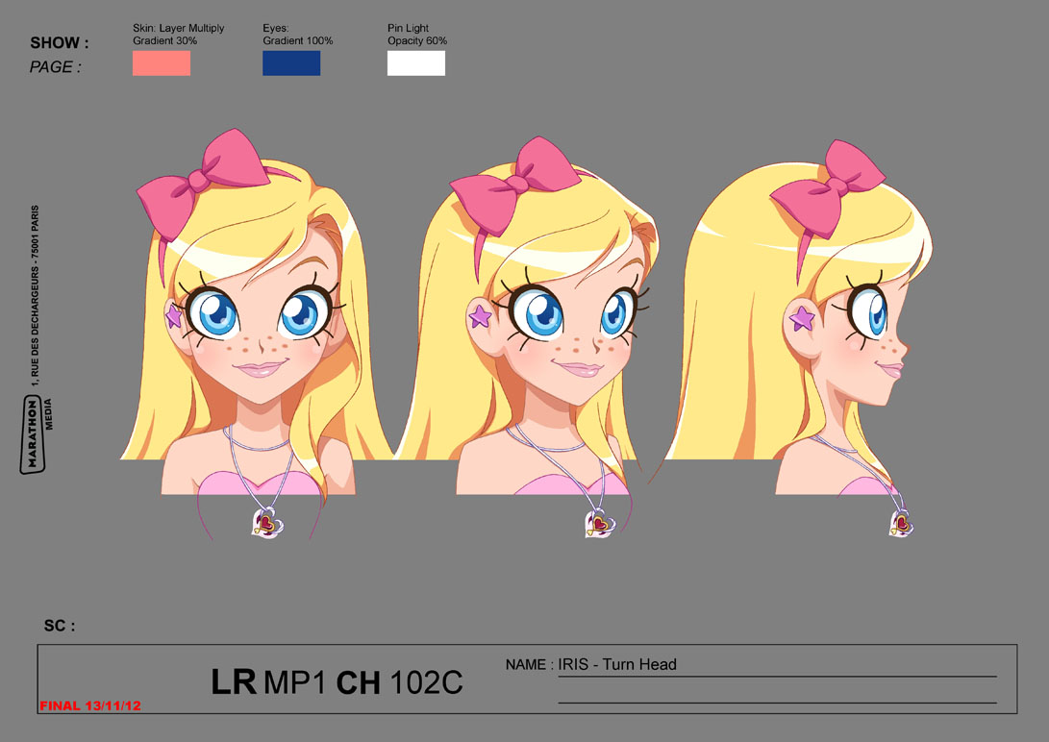Screen dimensions: 1049x742
Task: Click the 'SC :' label
Action: 60,626
